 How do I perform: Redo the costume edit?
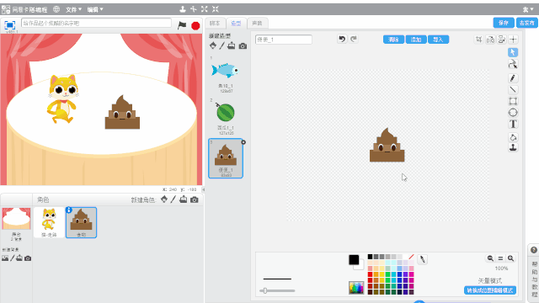click(x=354, y=39)
